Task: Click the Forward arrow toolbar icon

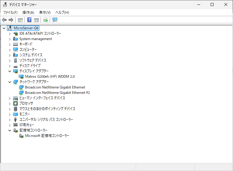Action: (11, 20)
